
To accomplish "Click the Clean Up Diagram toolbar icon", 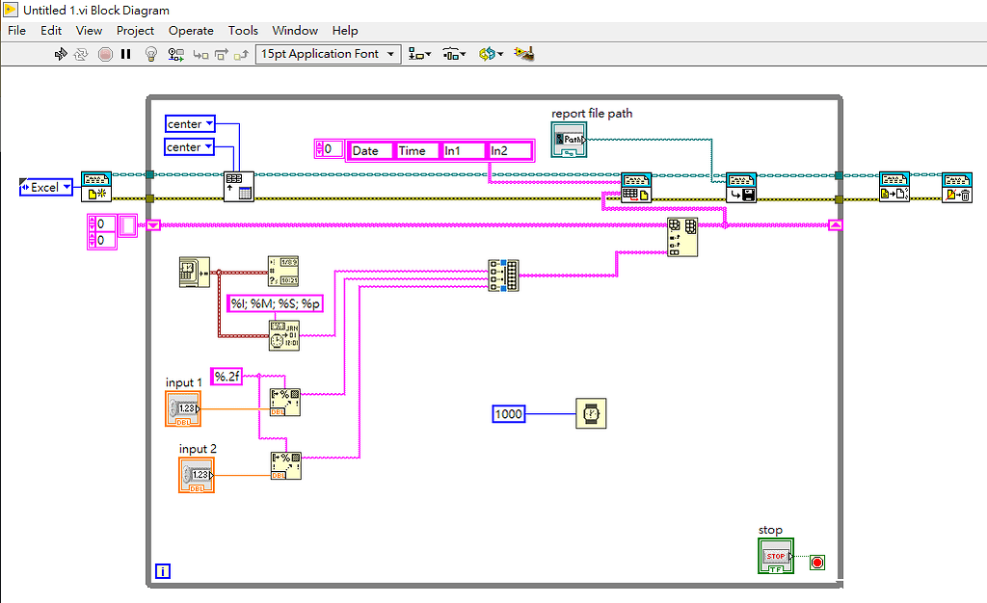I will click(x=523, y=54).
